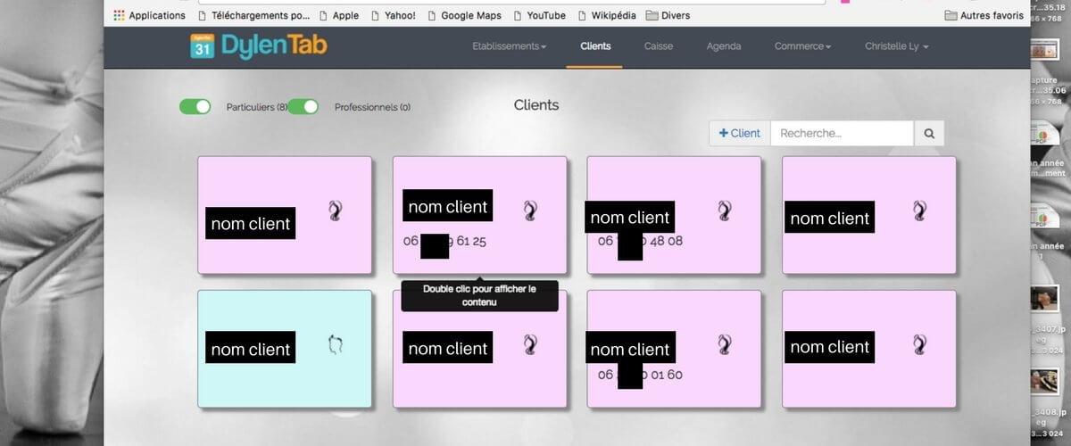Click the footprints icon on the blue card
The image size is (1071, 446).
click(x=335, y=344)
